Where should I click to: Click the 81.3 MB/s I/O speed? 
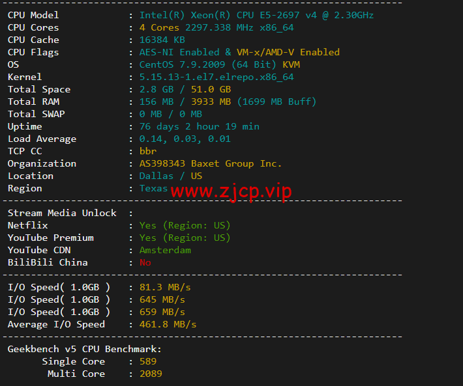pyautogui.click(x=165, y=287)
